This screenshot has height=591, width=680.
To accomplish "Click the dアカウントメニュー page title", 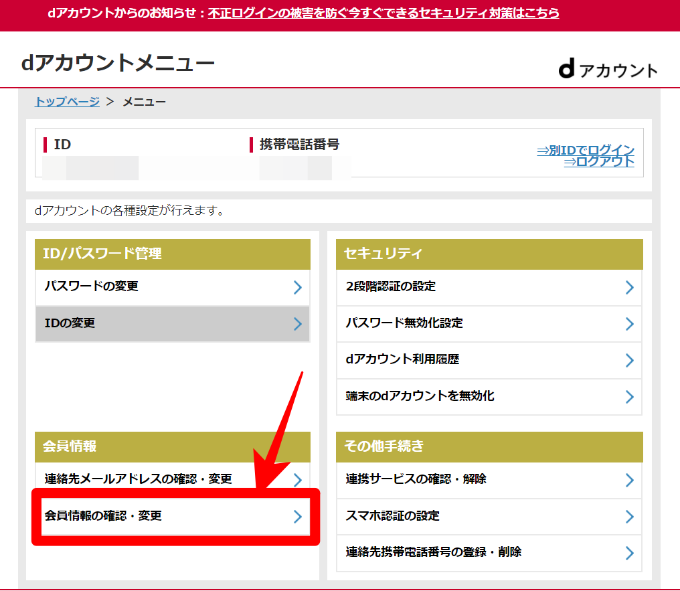I will tap(118, 63).
